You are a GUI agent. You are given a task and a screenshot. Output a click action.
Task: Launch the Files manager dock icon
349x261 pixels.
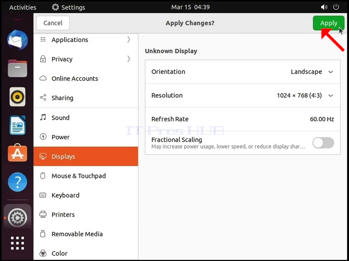(17, 68)
